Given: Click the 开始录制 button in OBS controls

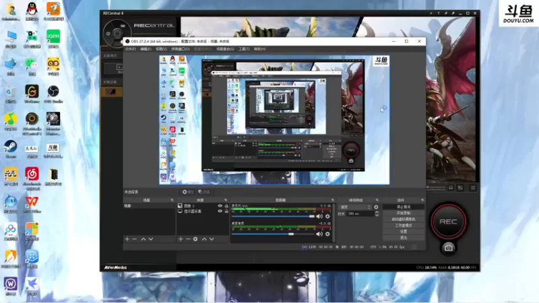Looking at the screenshot, I should (404, 213).
